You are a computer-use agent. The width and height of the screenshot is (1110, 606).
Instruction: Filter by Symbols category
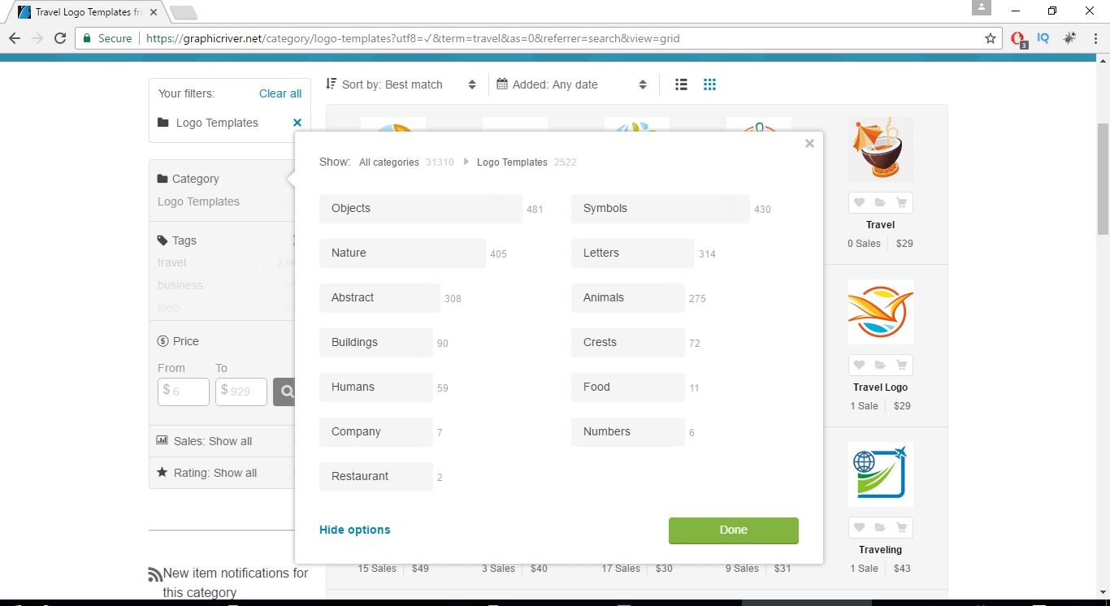[661, 209]
